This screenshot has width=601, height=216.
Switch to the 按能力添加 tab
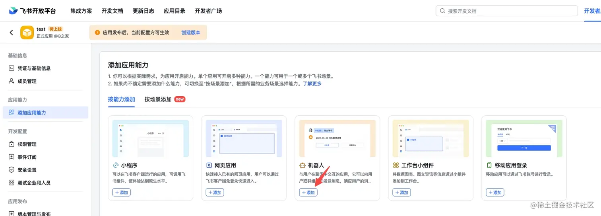122,99
